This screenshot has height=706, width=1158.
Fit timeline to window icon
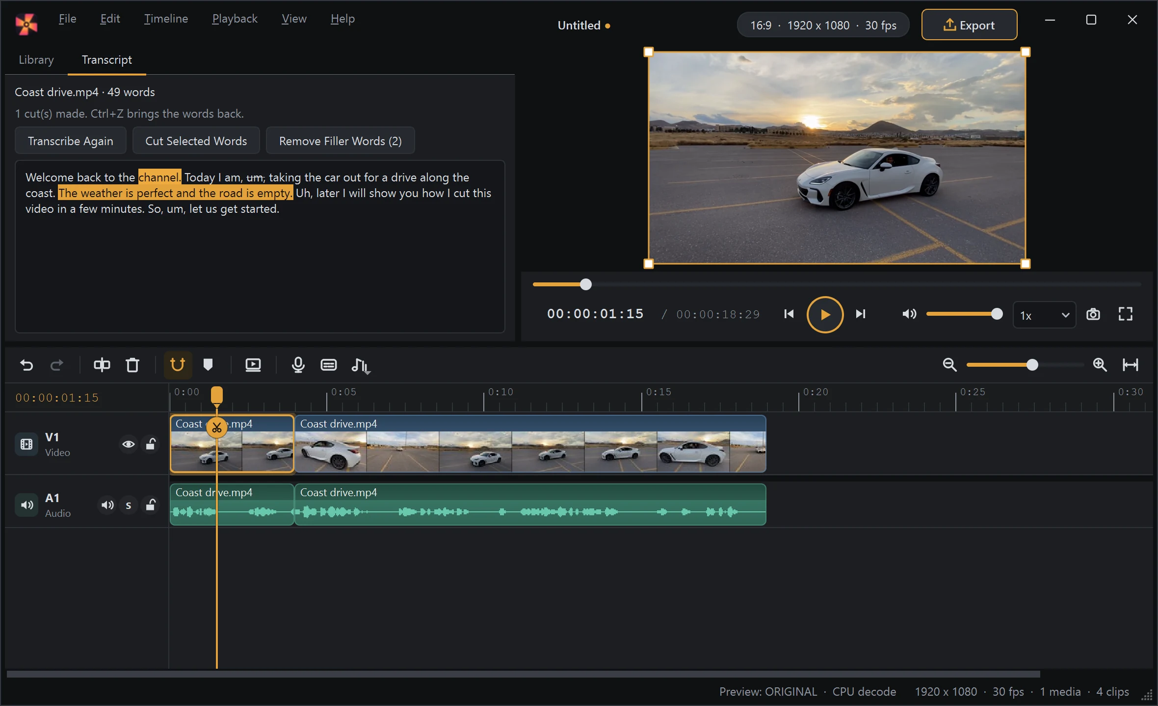(1131, 365)
